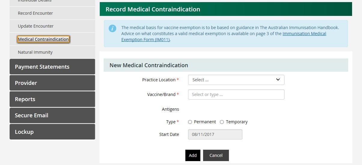Open Secure Email section
The width and height of the screenshot is (362, 165).
click(x=52, y=115)
